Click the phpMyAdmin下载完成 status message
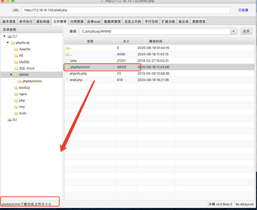 pyautogui.click(x=26, y=204)
